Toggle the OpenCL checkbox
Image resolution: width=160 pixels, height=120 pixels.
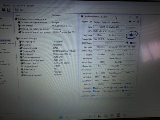point(94,88)
